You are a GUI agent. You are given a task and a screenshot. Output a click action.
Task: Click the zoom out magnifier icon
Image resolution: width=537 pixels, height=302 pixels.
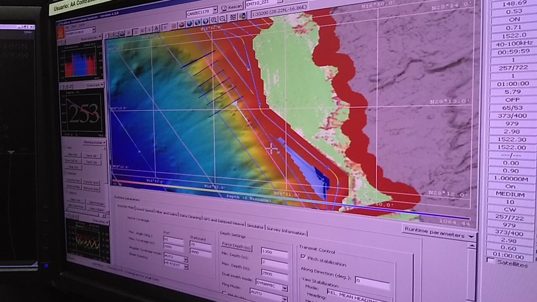222,19
